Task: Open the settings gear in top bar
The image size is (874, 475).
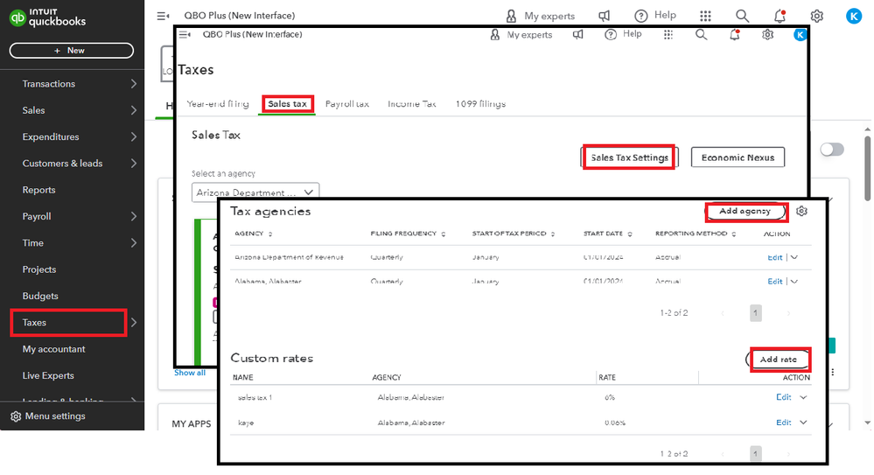Action: tap(816, 16)
